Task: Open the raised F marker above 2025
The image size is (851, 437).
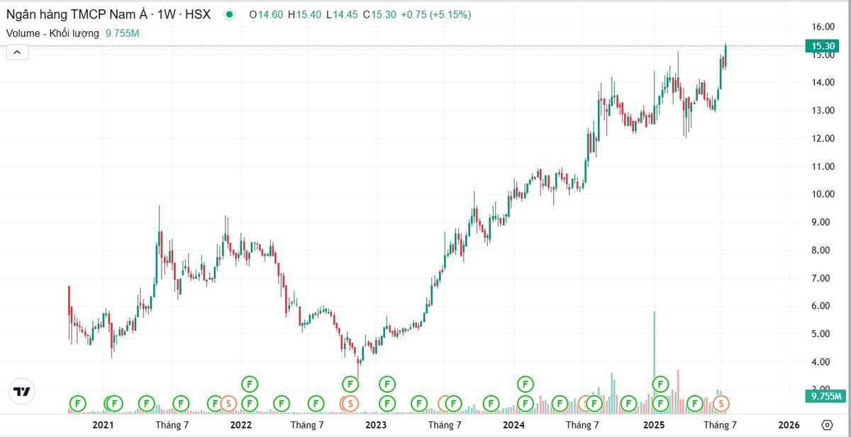Action: coord(660,384)
